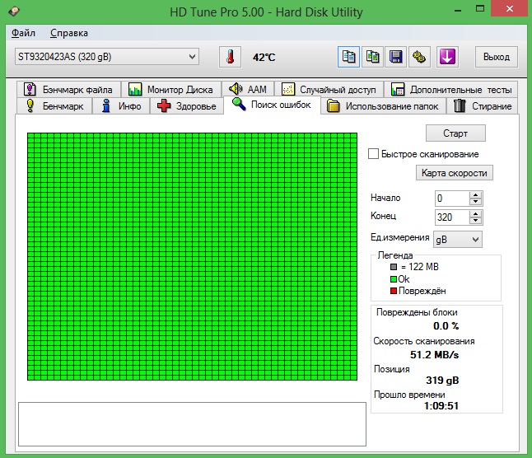Image resolution: width=532 pixels, height=458 pixels.
Task: Open the Файл menu
Action: point(23,33)
